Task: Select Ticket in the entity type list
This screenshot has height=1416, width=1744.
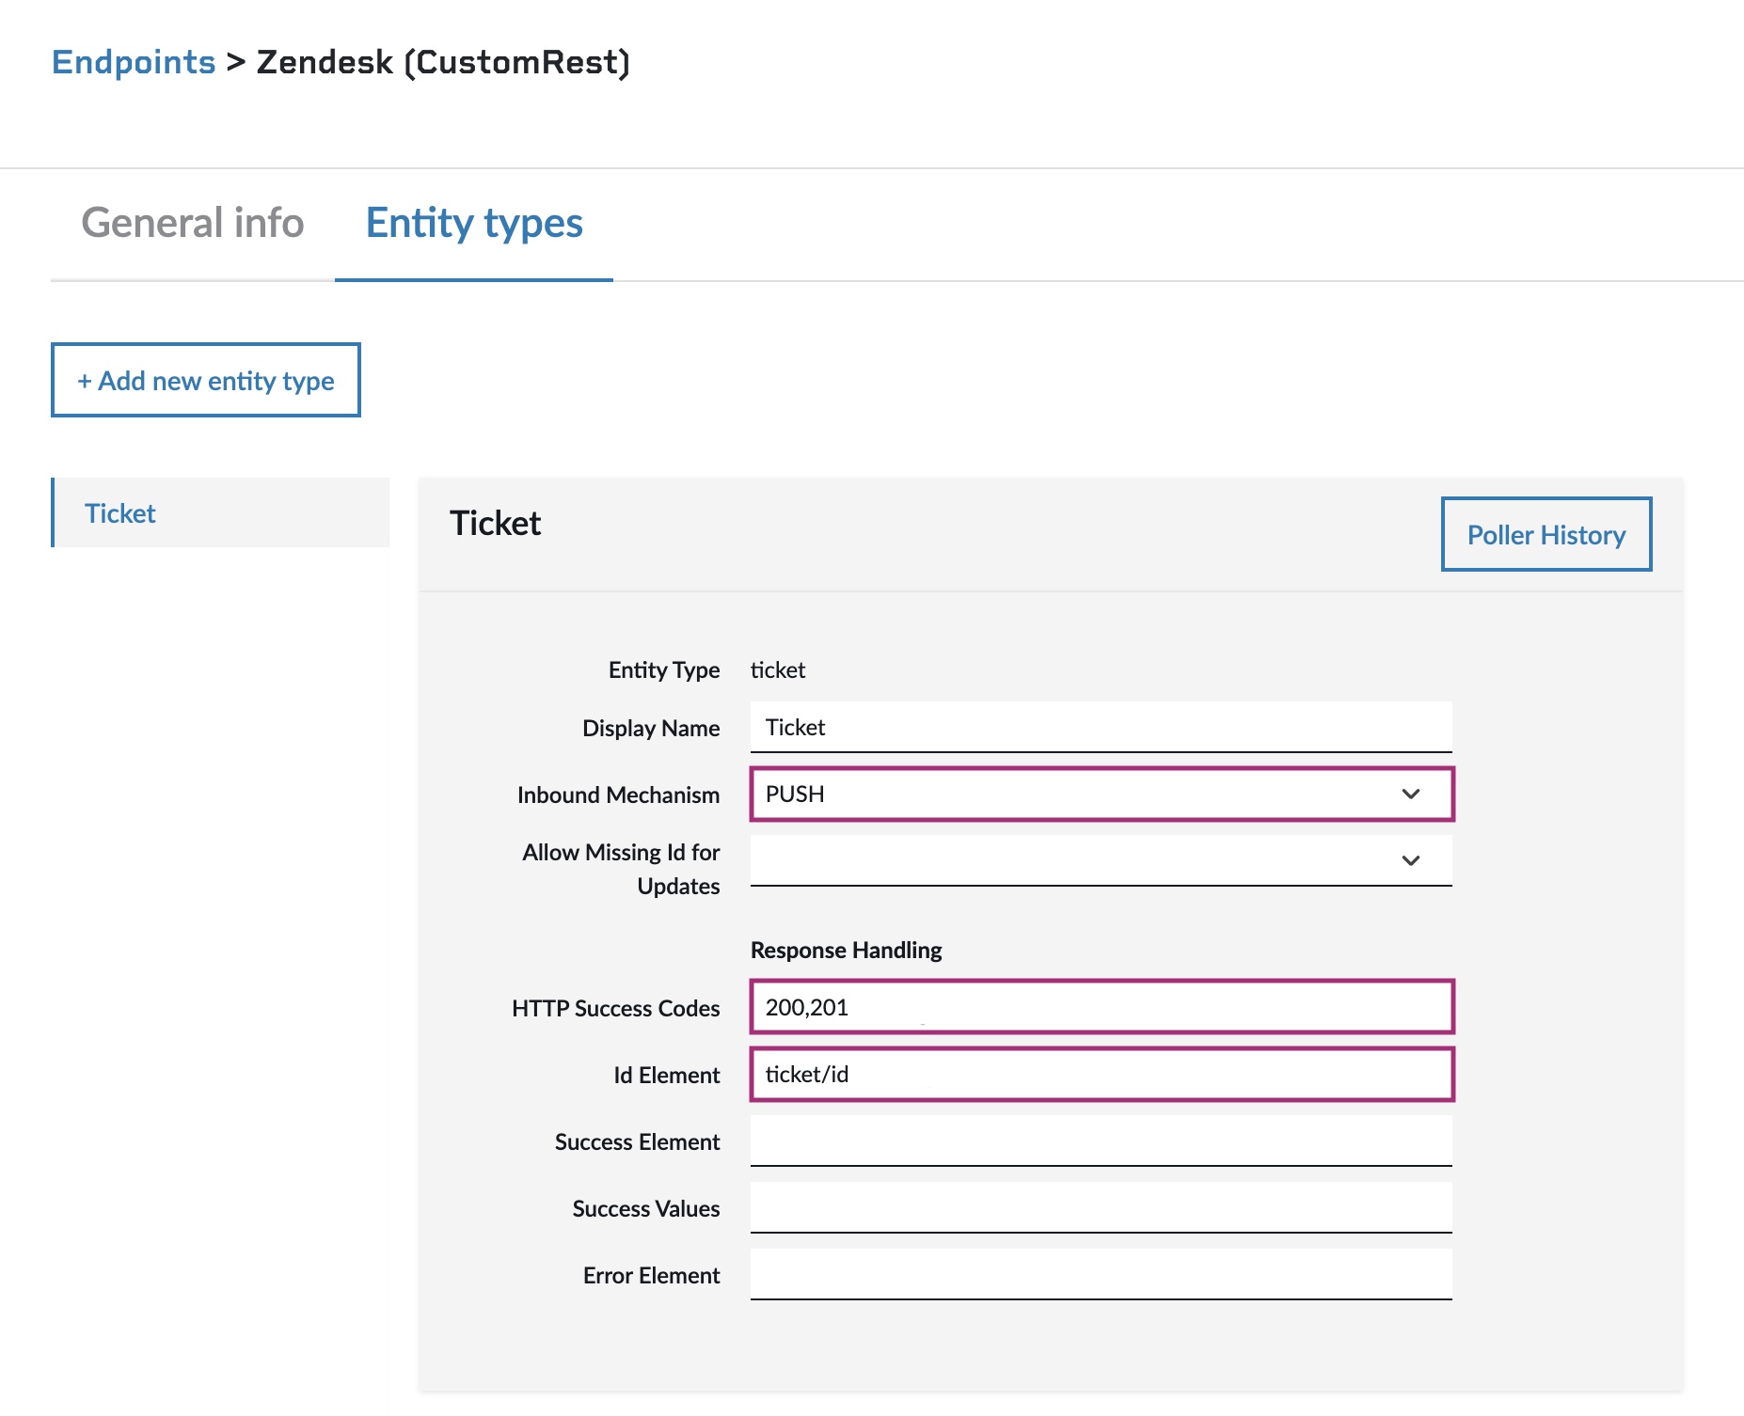Action: [x=220, y=512]
